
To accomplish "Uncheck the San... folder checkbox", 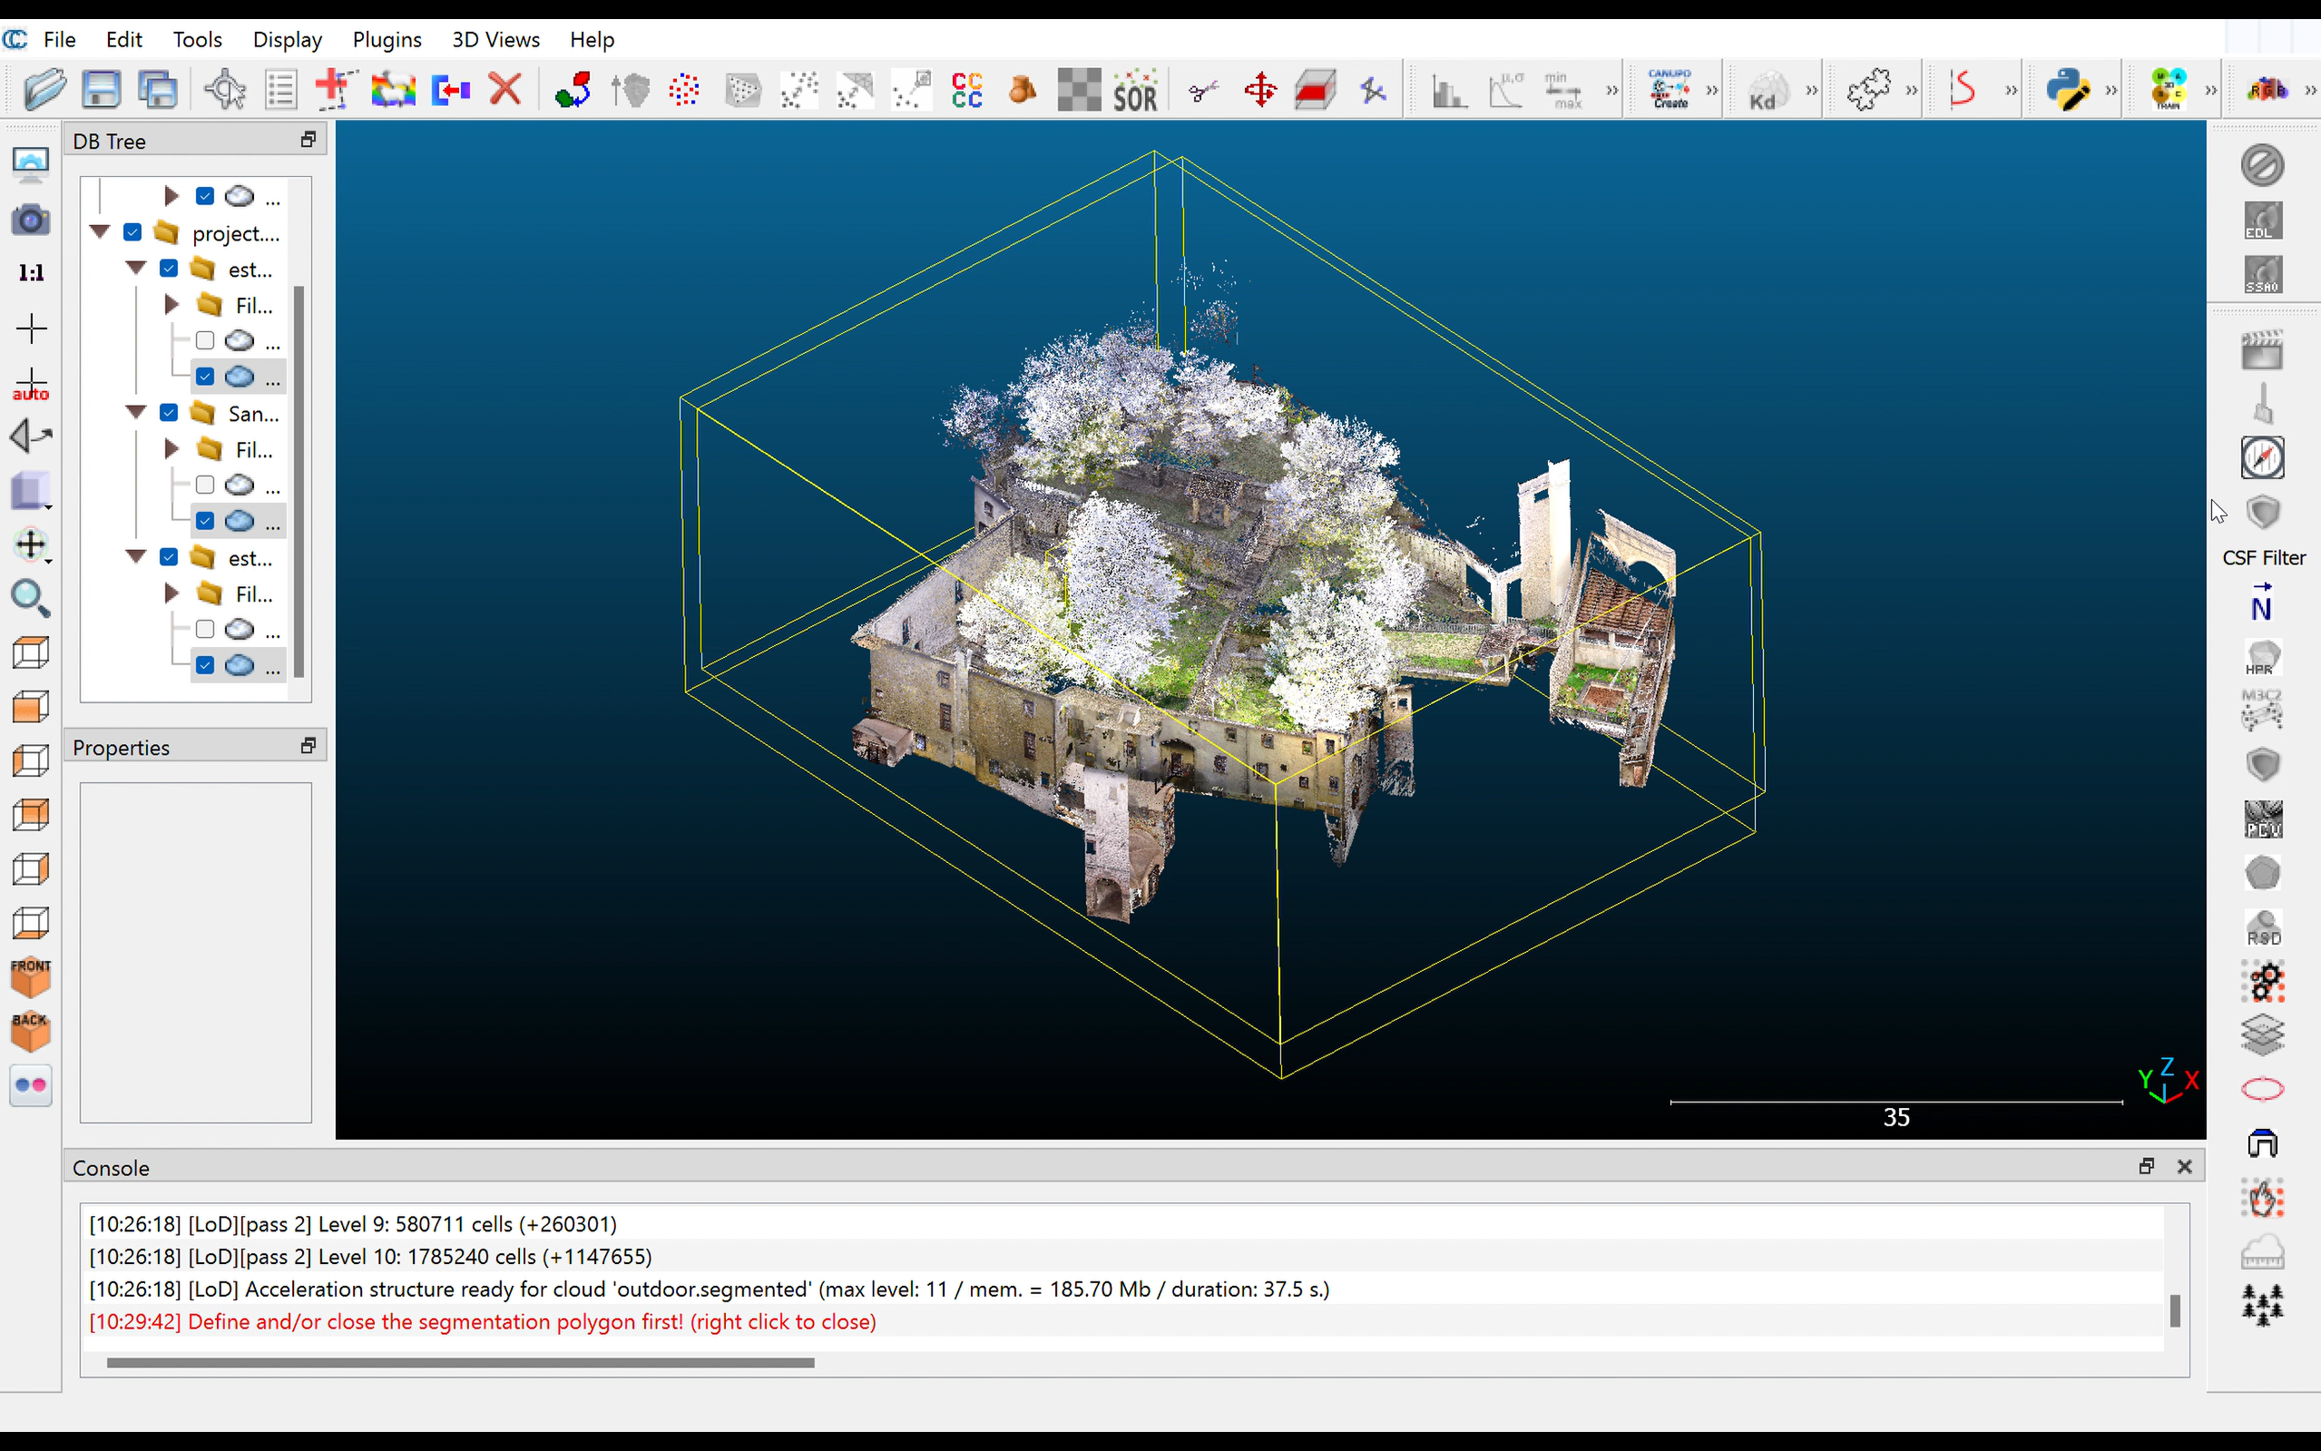I will pos(169,413).
